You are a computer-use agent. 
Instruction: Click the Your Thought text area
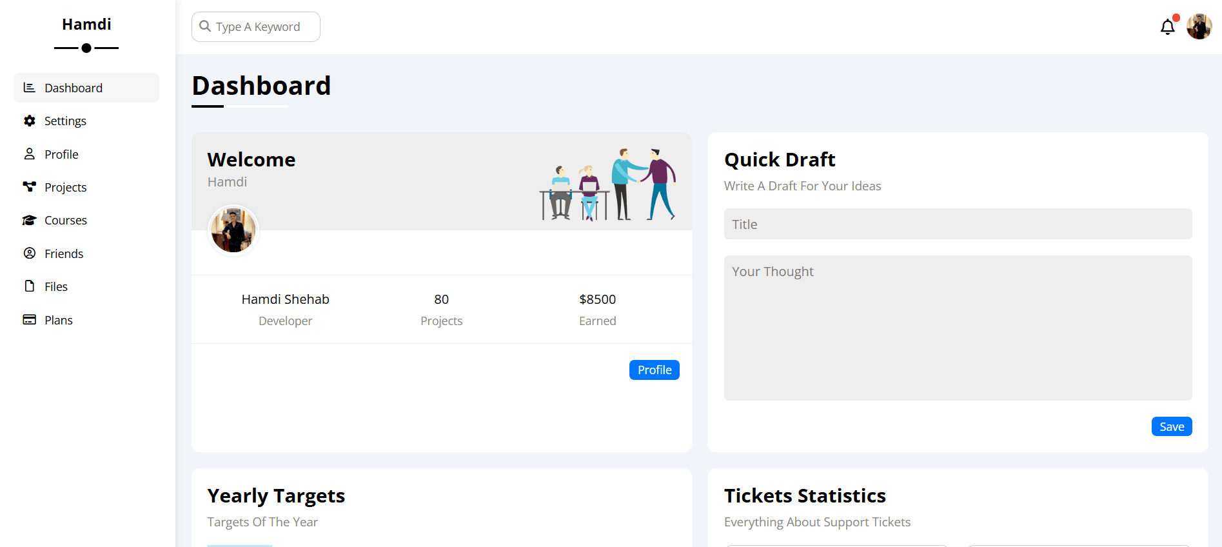click(x=958, y=328)
